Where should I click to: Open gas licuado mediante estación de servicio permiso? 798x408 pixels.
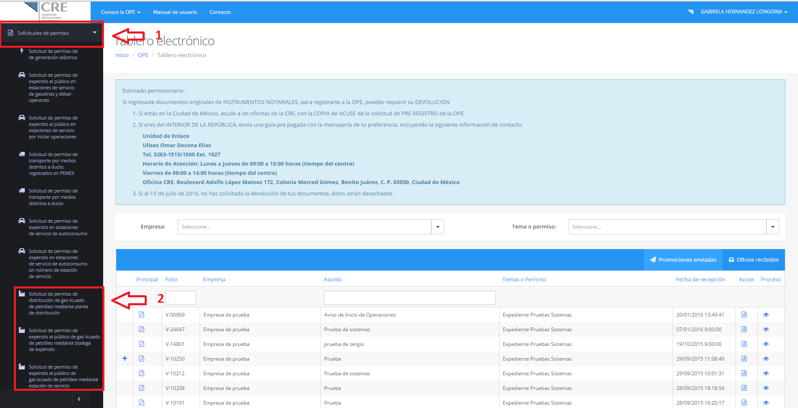(x=59, y=377)
